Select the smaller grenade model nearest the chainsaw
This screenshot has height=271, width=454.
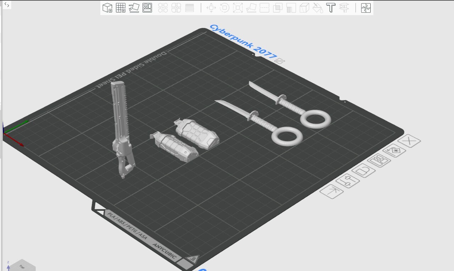point(174,147)
